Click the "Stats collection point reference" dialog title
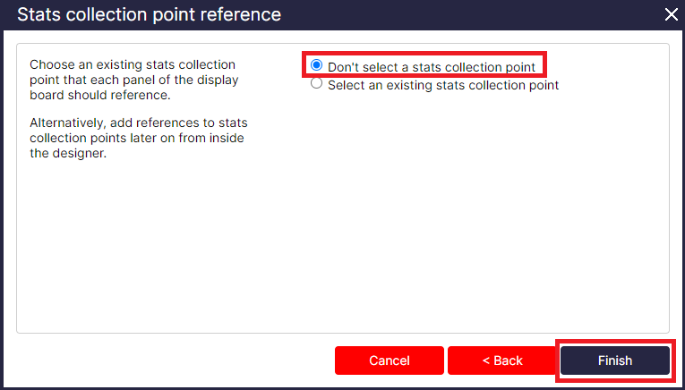 coord(149,14)
